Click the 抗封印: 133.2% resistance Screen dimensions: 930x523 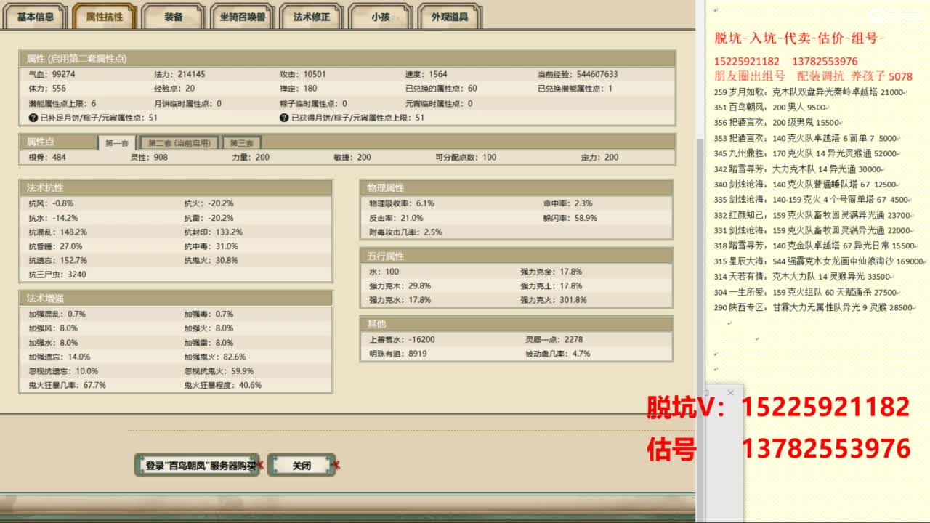click(x=214, y=232)
